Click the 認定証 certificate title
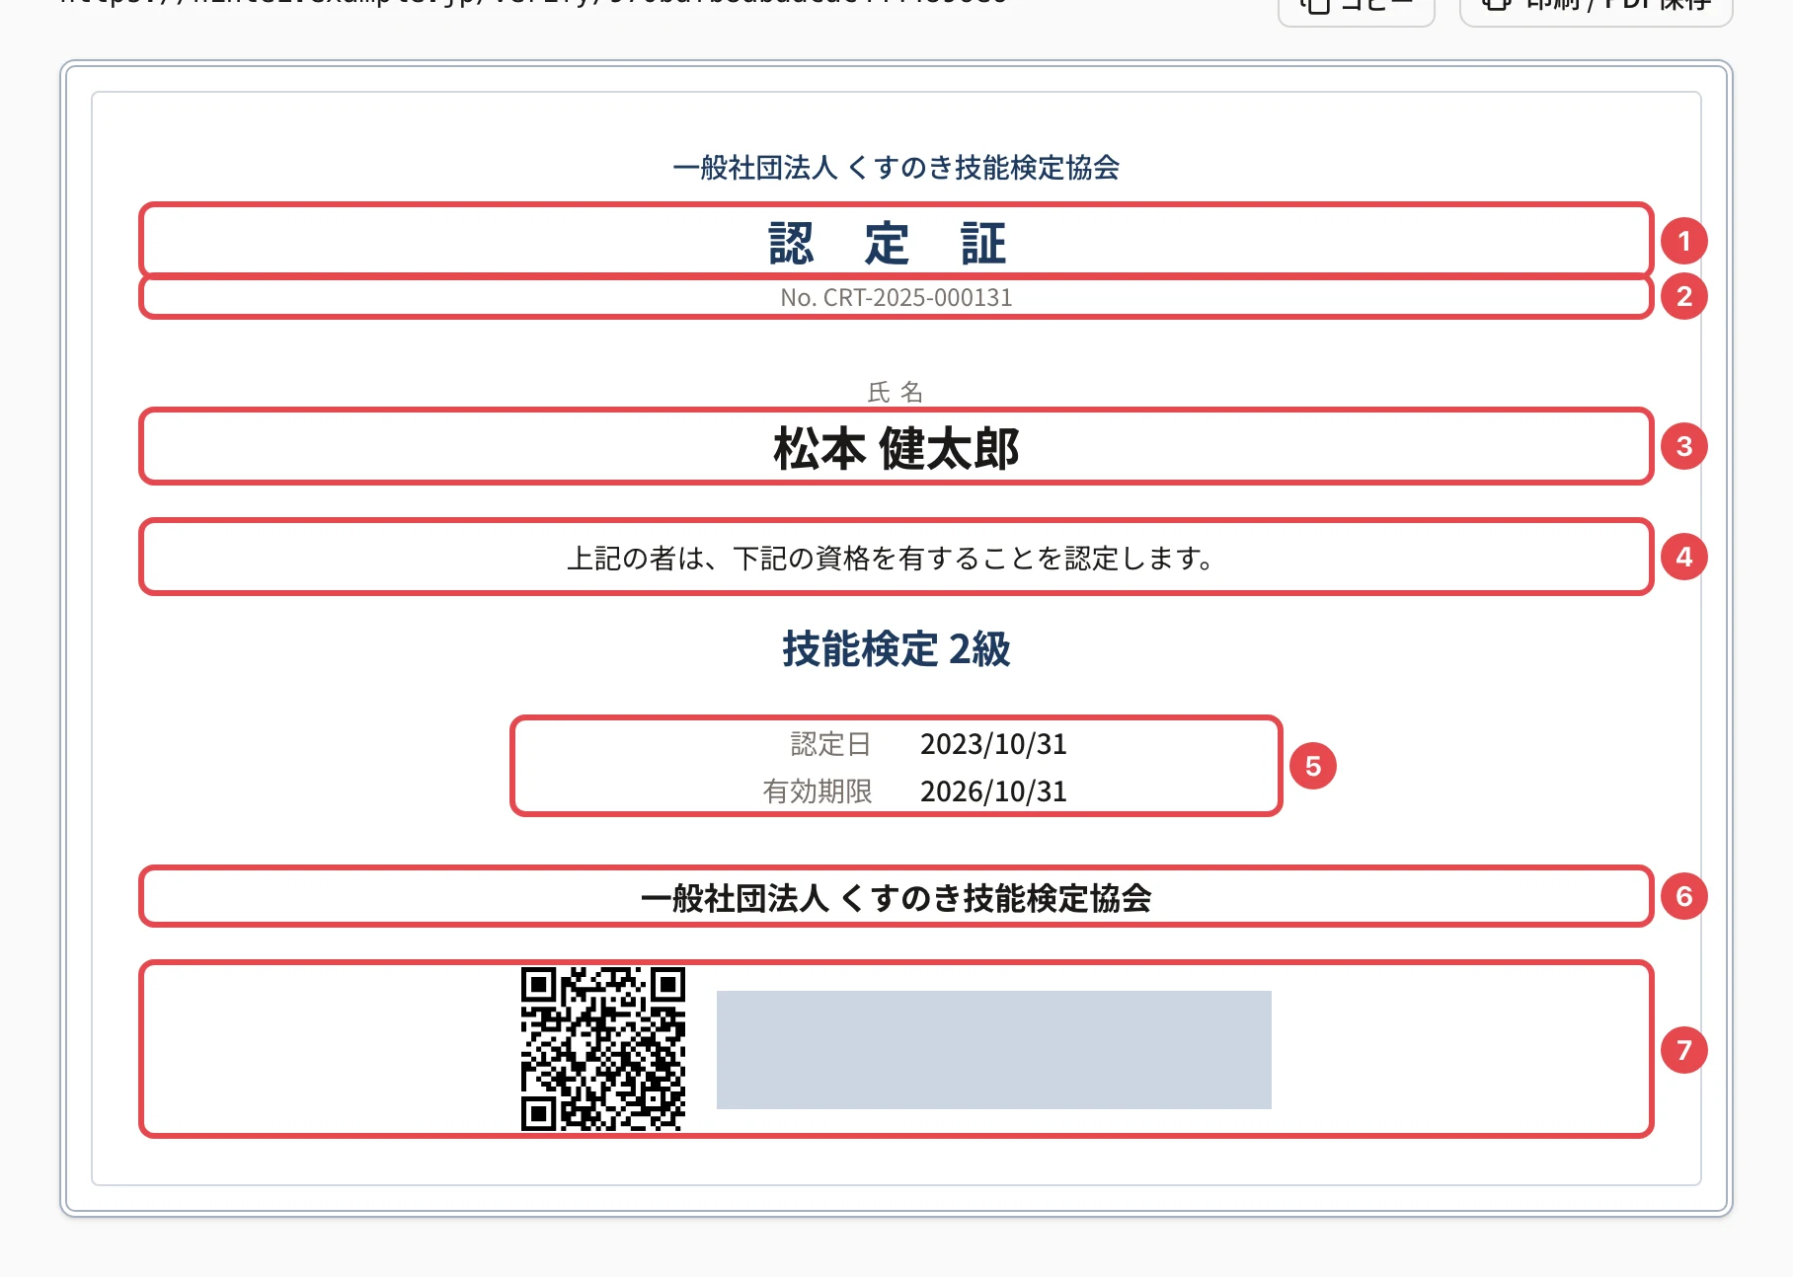1793x1277 pixels. (887, 243)
